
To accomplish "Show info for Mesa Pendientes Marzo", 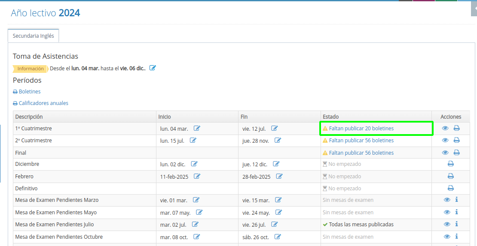I will coord(456,200).
